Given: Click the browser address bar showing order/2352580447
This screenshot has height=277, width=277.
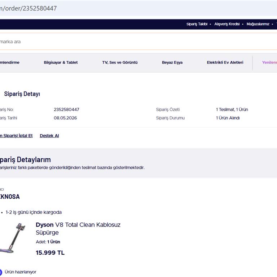Looking at the screenshot, I should [x=138, y=8].
